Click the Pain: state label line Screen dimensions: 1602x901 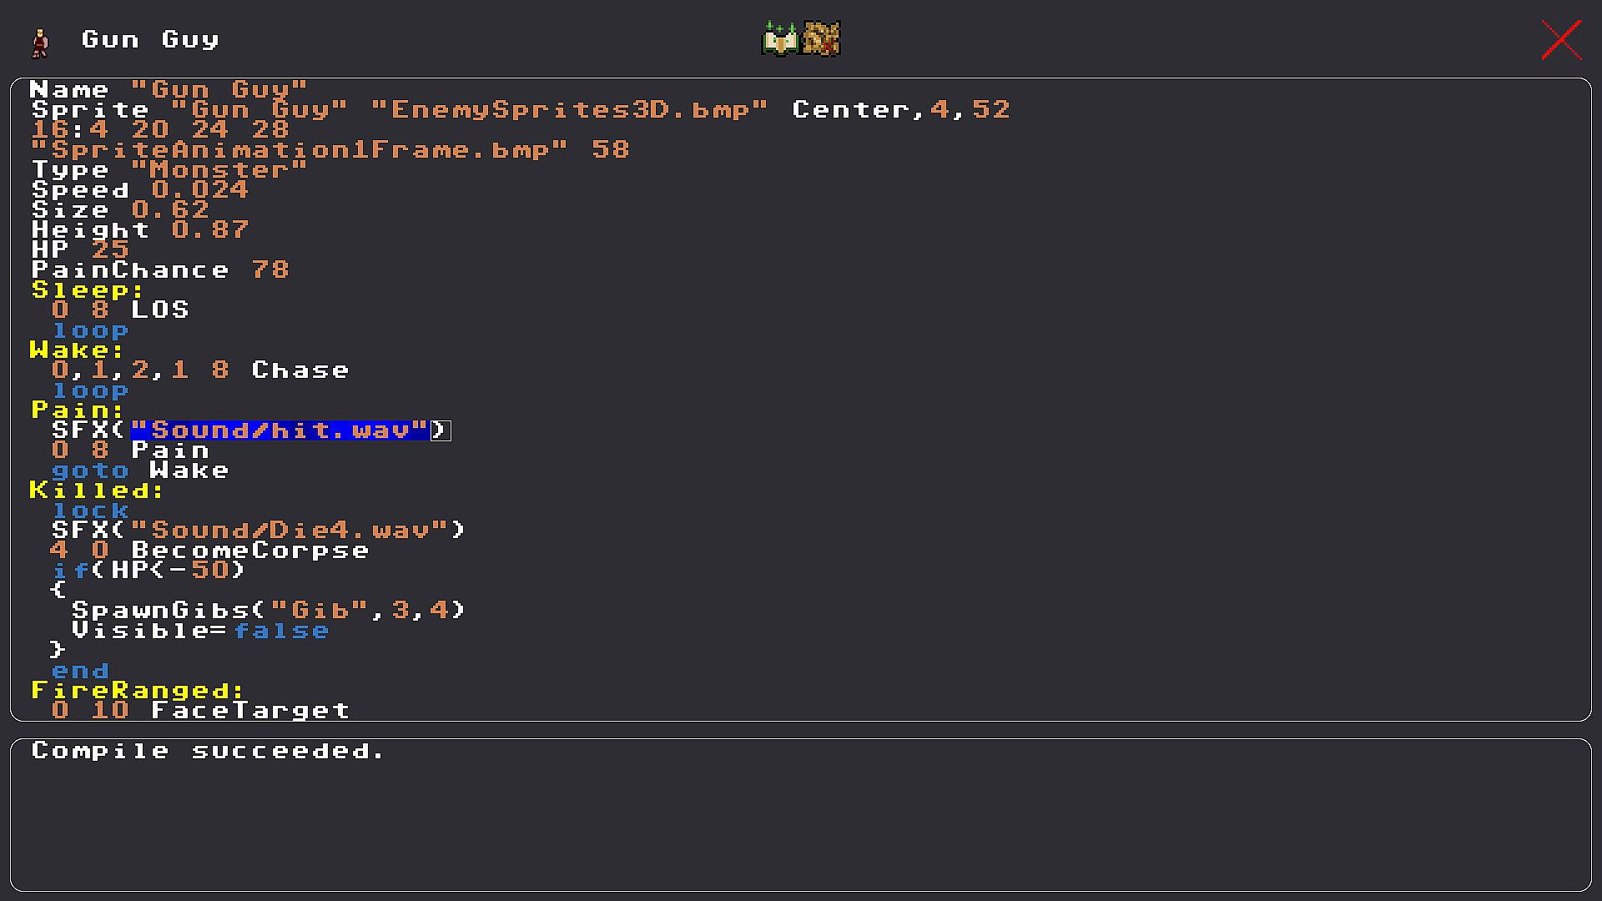[77, 410]
